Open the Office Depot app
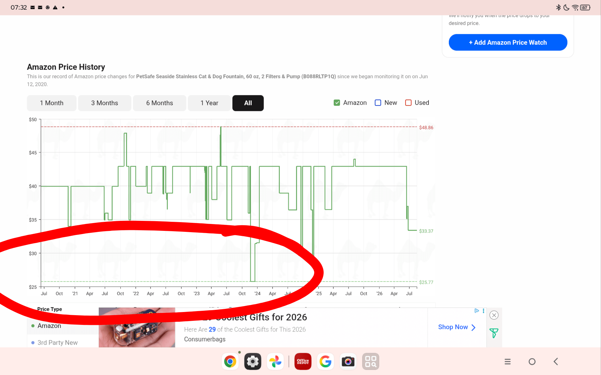The height and width of the screenshot is (375, 601). click(303, 362)
